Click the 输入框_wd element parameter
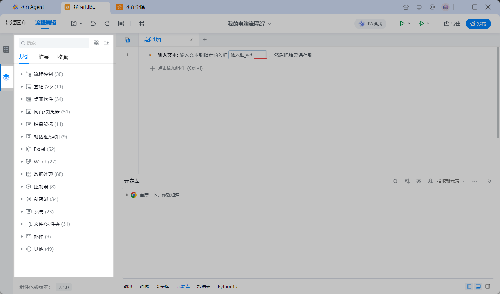 [248, 55]
